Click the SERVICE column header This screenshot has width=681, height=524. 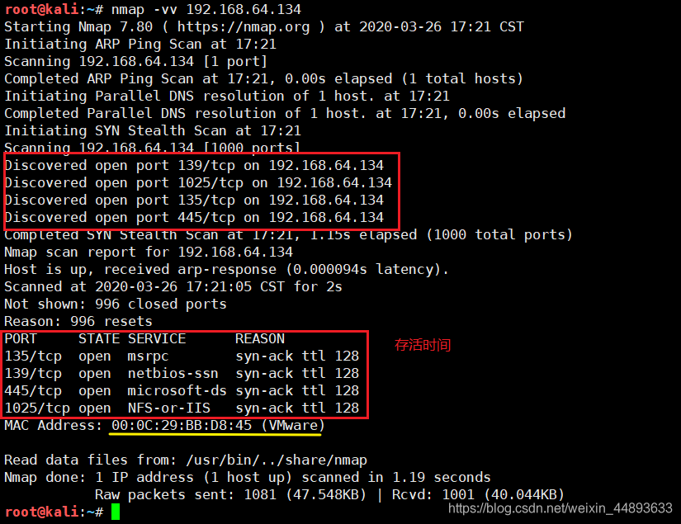[x=157, y=338]
